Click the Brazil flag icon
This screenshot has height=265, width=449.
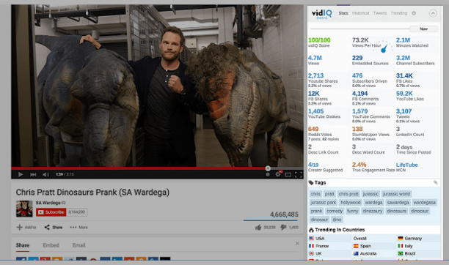pos(401,253)
